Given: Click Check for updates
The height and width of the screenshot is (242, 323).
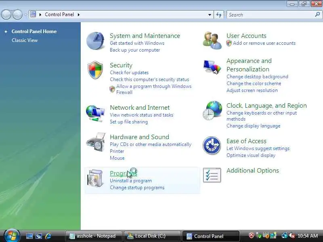Looking at the screenshot, I should [129, 73].
